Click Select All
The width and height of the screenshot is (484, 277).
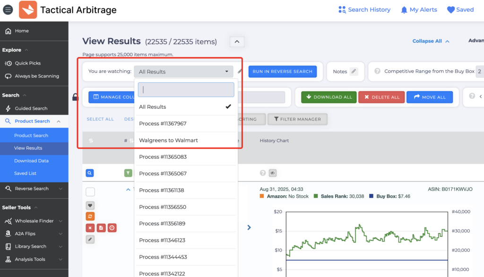click(x=100, y=119)
